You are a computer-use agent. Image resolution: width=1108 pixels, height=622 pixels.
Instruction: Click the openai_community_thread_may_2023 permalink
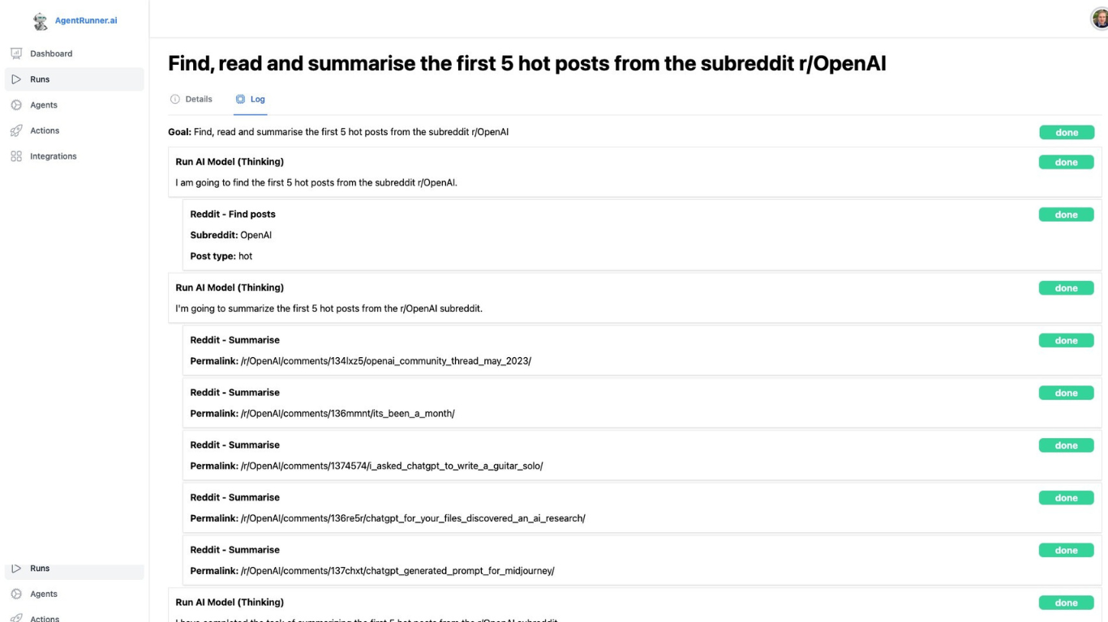coord(386,360)
